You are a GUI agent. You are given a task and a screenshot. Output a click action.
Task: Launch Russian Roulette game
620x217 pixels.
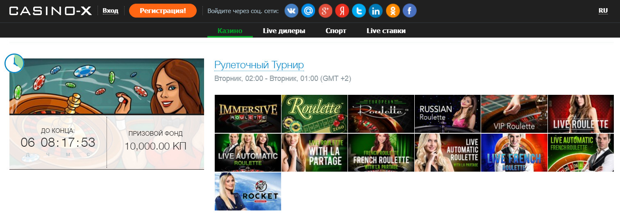tap(447, 114)
